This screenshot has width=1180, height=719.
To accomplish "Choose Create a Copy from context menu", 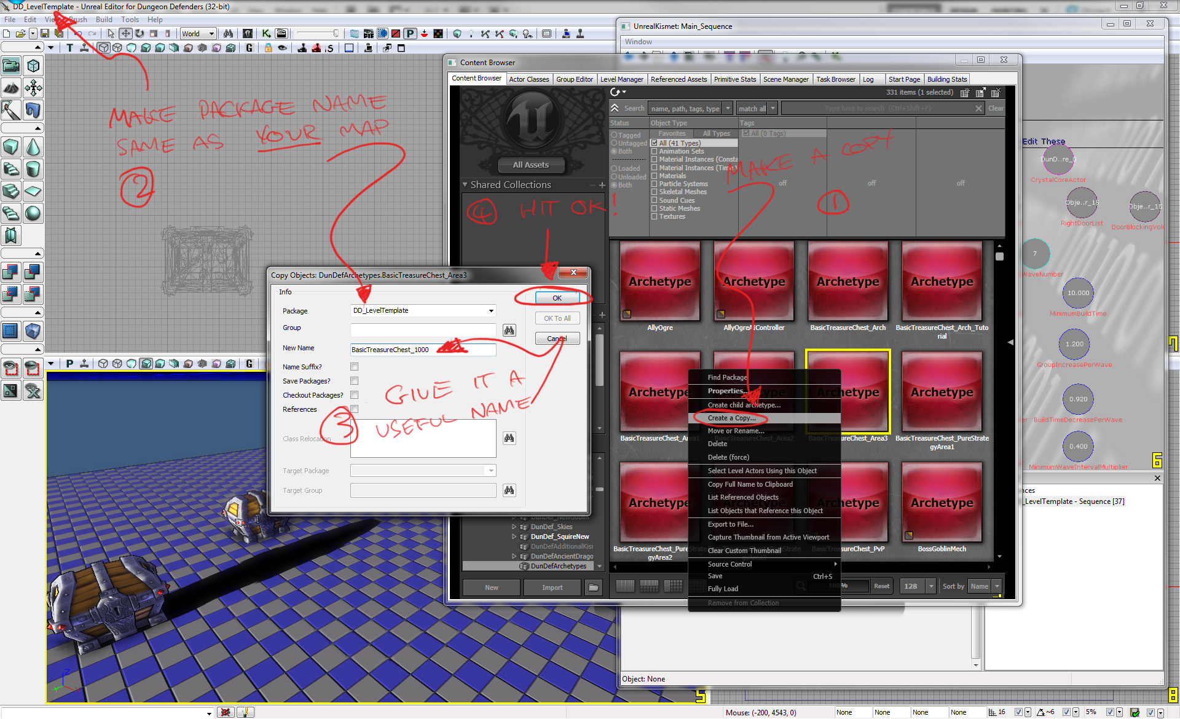I will (764, 418).
